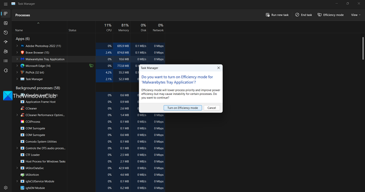
Task: Open the Startup apps sidebar page
Action: (x=6, y=42)
